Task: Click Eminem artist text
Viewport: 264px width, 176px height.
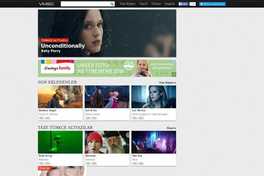Action: click(90, 159)
